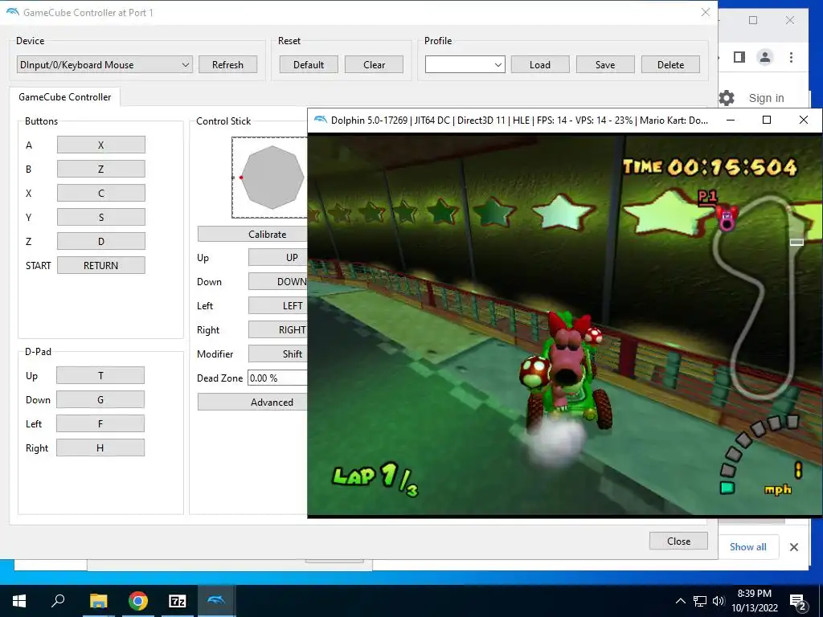Open Chrome profile avatar icon
Viewport: 823px width, 617px height.
(x=765, y=57)
